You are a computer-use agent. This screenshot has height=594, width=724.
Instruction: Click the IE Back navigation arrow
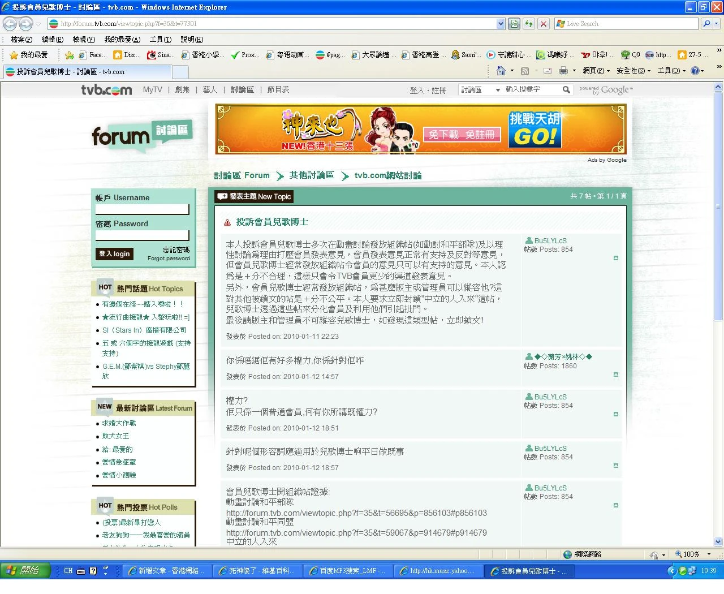point(10,24)
